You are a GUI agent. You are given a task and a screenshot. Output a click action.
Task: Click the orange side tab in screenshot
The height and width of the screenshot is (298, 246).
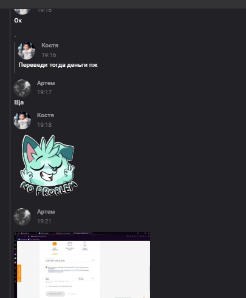click(x=19, y=273)
